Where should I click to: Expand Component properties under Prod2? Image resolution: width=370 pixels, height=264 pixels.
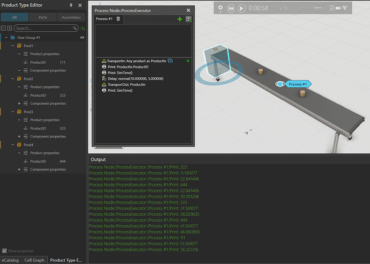tap(19, 104)
